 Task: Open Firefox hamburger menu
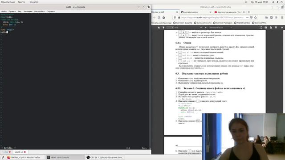[282, 17]
